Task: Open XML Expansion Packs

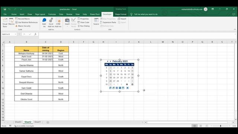Action: (108, 22)
